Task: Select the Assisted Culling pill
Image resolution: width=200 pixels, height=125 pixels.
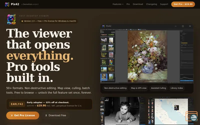Action: tap(158, 88)
